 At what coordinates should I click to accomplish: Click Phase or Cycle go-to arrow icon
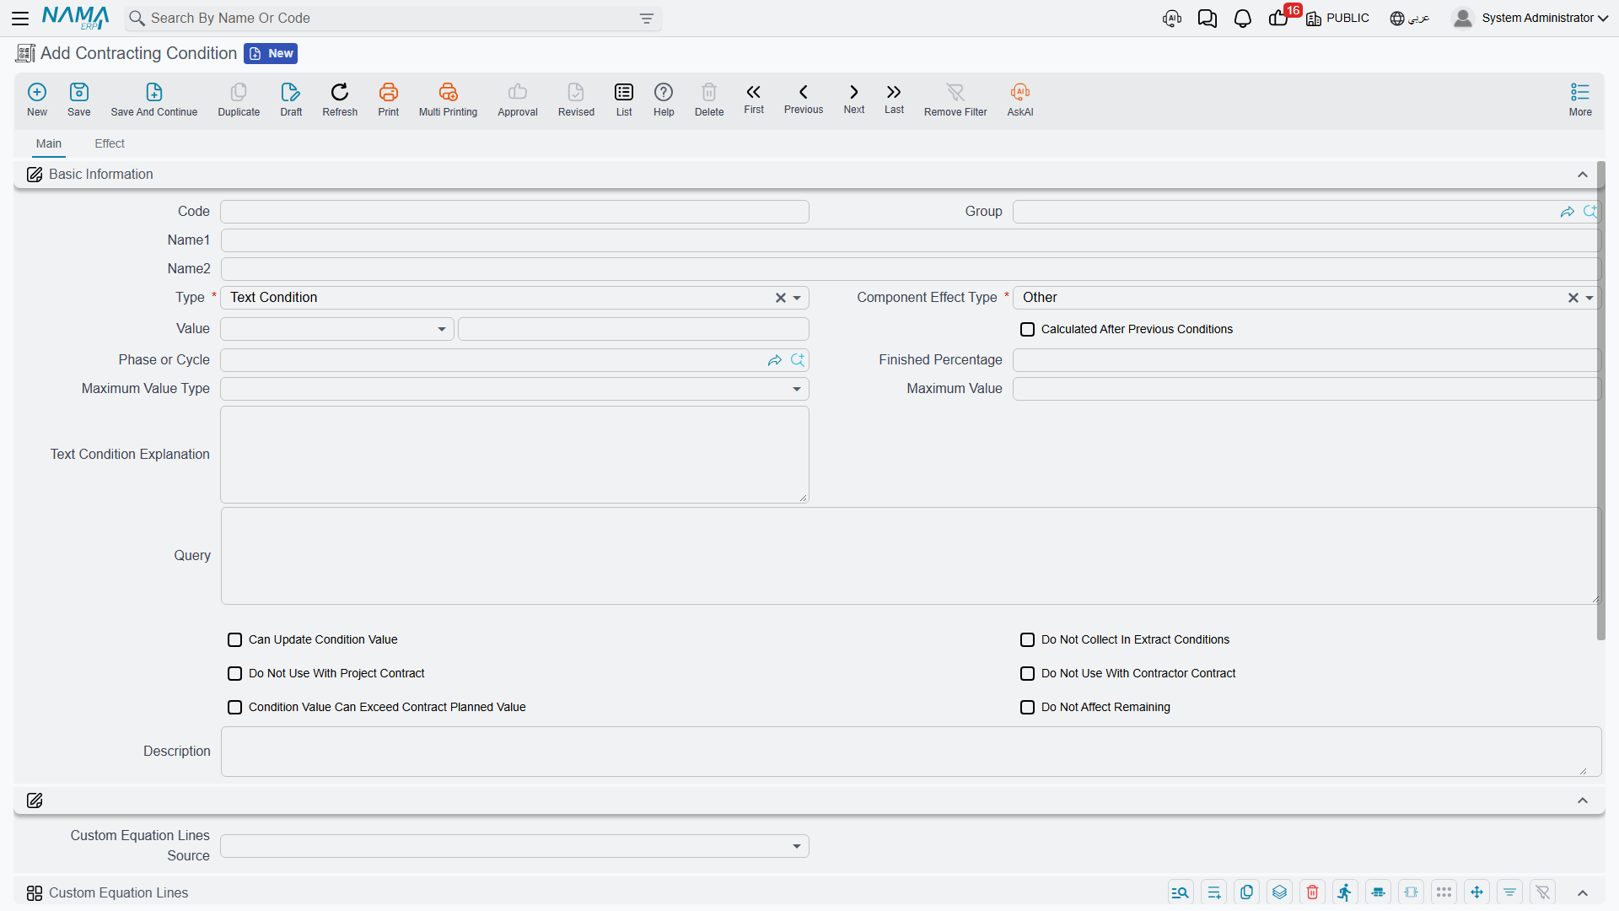(x=775, y=360)
